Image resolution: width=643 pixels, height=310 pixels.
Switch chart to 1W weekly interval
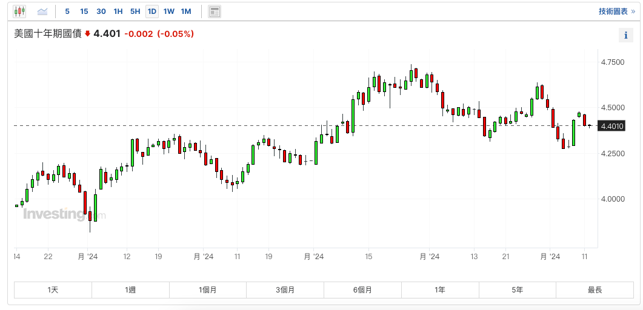tap(169, 11)
